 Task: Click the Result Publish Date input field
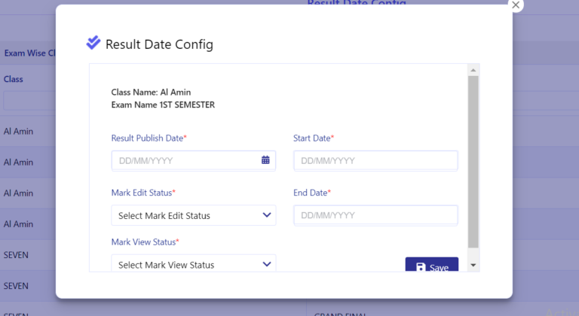click(x=194, y=160)
